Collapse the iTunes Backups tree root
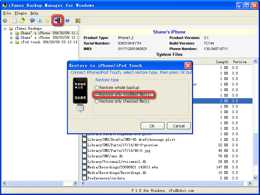This screenshot has width=260, height=195. pos(5,29)
